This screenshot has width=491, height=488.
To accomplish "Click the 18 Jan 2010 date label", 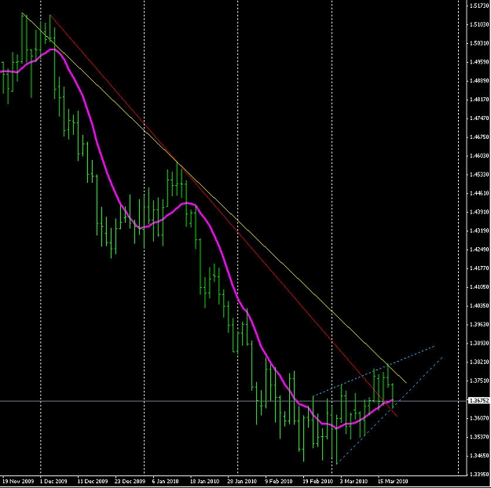I will point(204,481).
